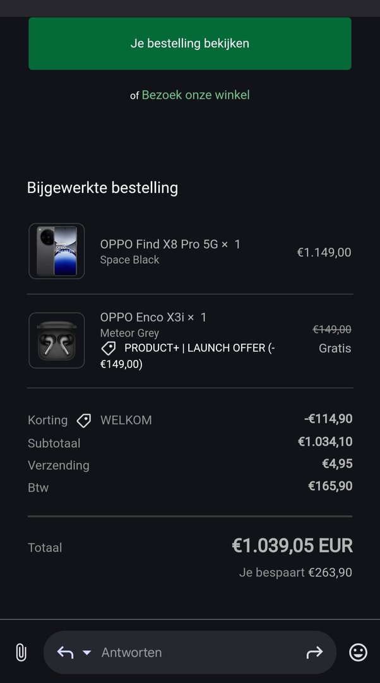Screen dimensions: 380x683
Task: Tap the 'Bijgewerkte bestelling' heading
Action: click(102, 188)
